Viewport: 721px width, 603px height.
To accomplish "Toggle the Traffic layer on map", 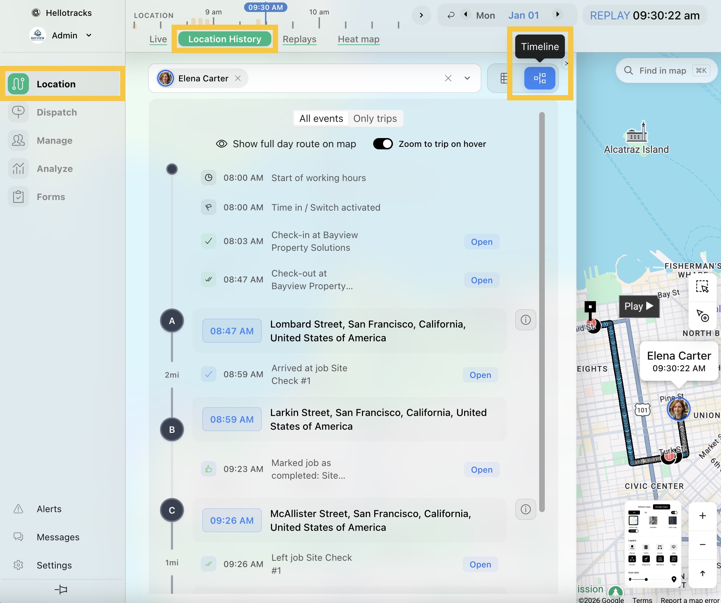I will click(x=646, y=547).
